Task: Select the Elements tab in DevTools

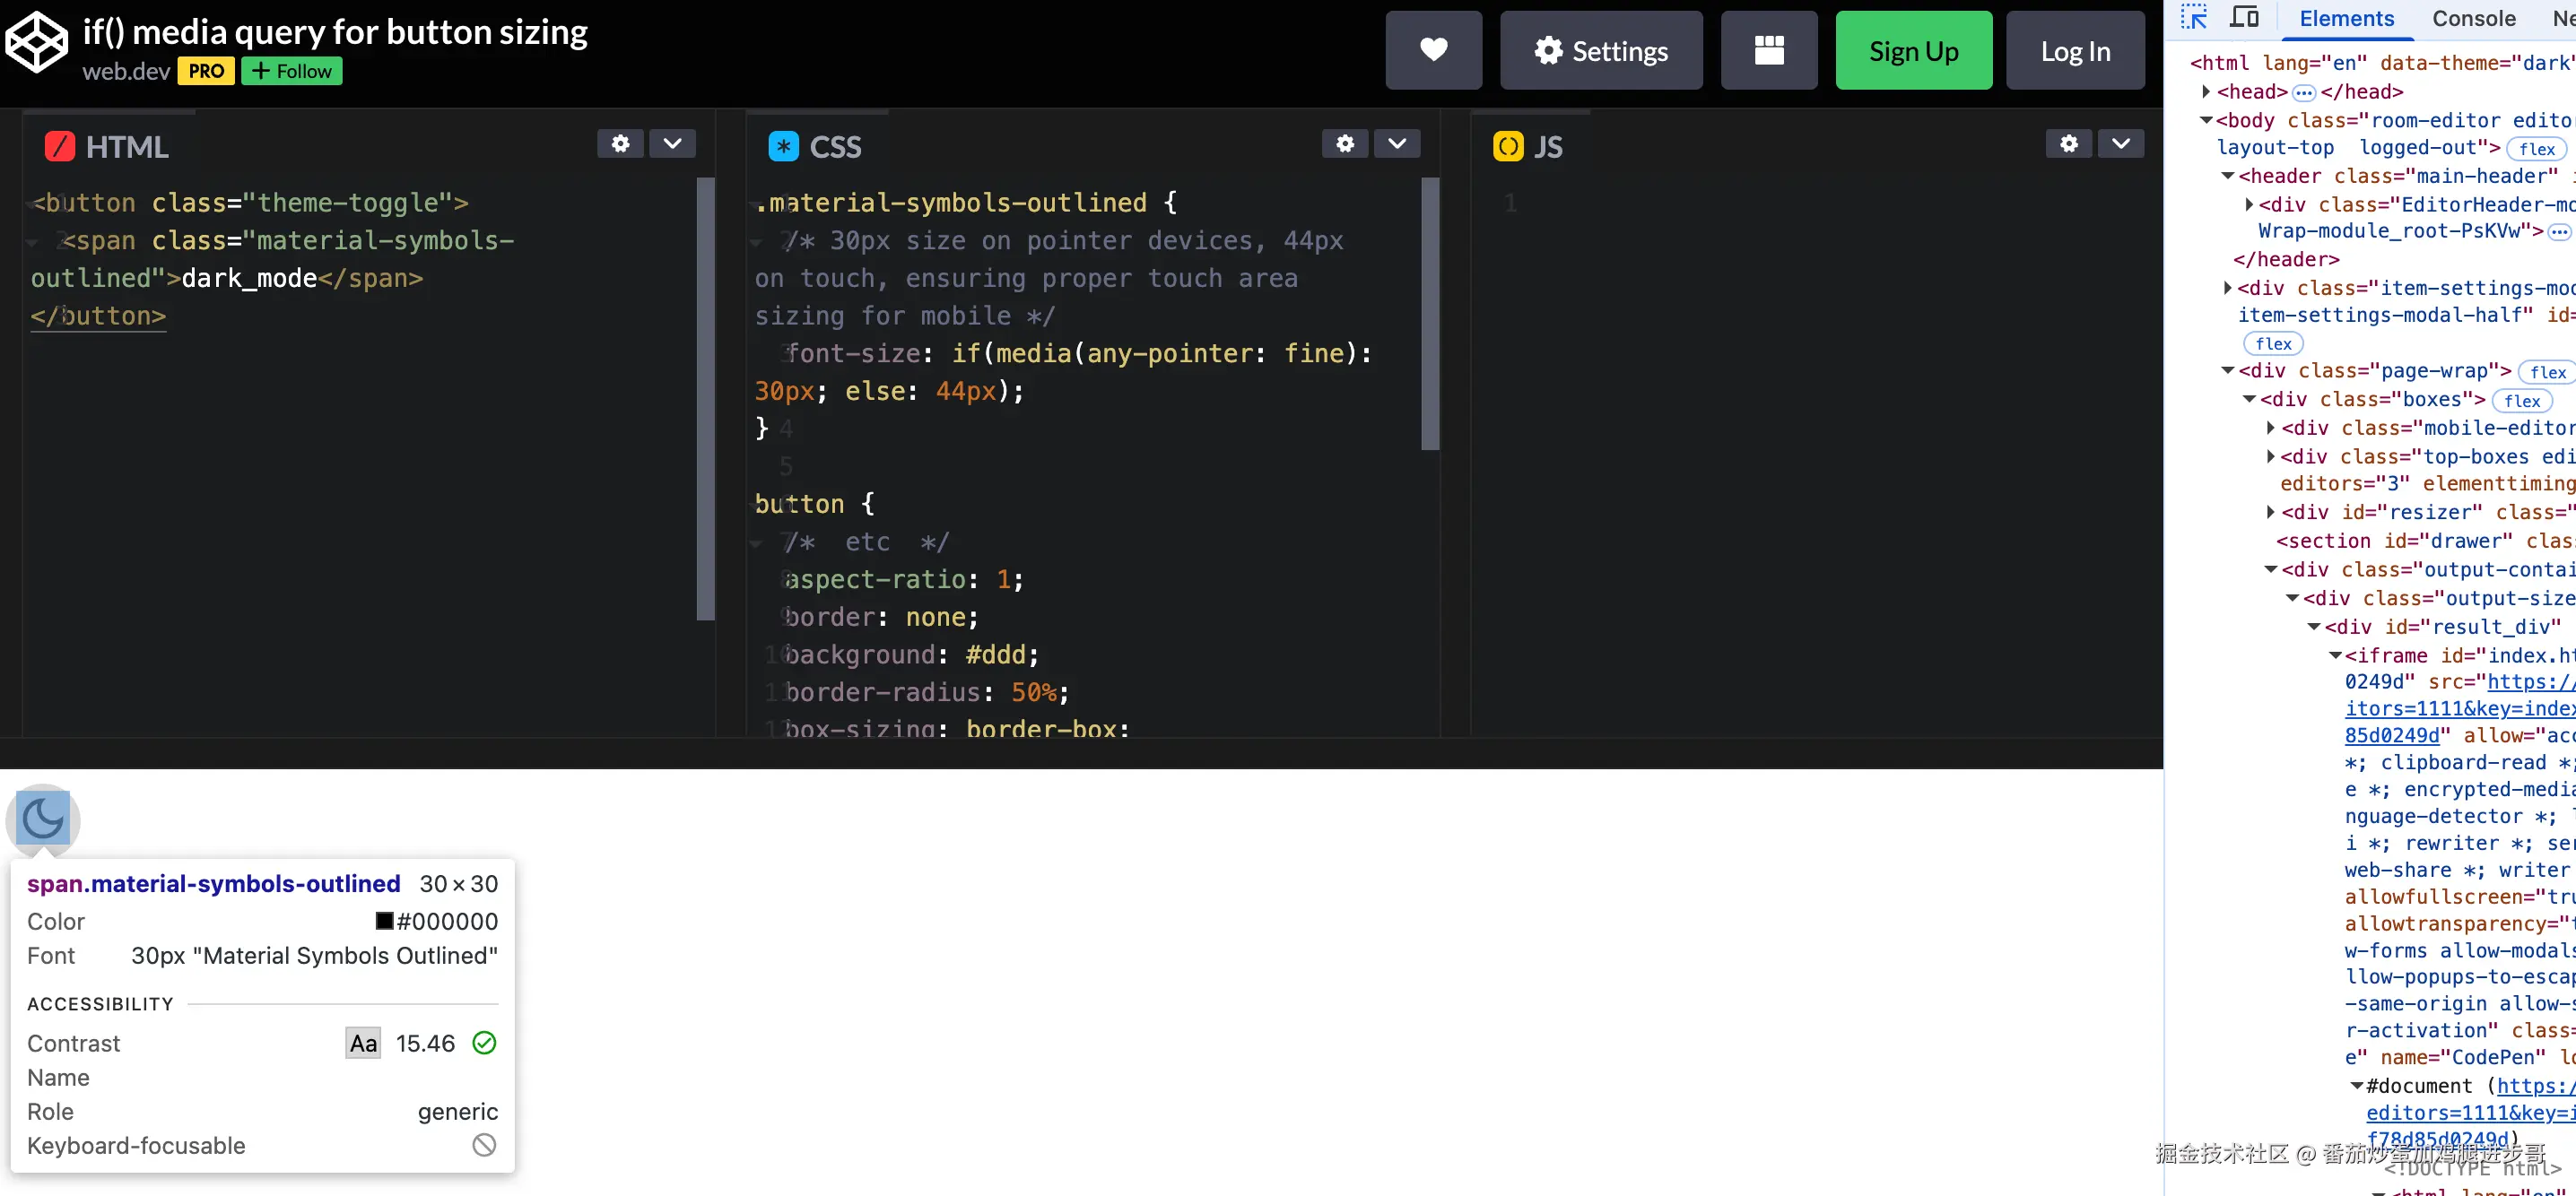Action: coord(2346,18)
